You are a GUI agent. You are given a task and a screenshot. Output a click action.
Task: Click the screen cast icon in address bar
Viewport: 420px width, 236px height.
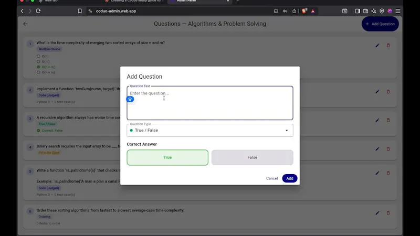pos(276,11)
